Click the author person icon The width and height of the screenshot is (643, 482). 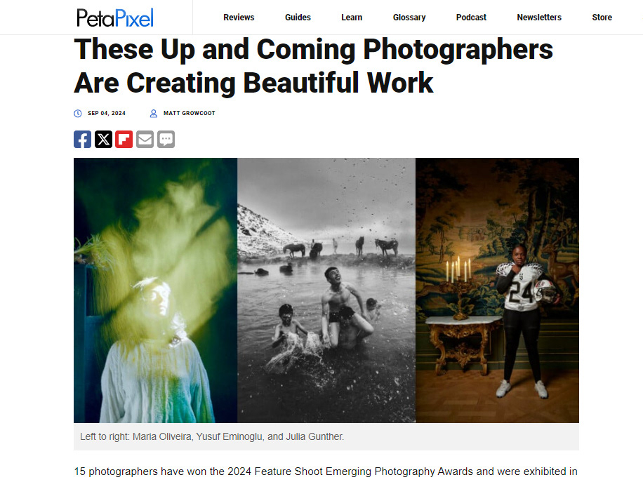coord(153,114)
